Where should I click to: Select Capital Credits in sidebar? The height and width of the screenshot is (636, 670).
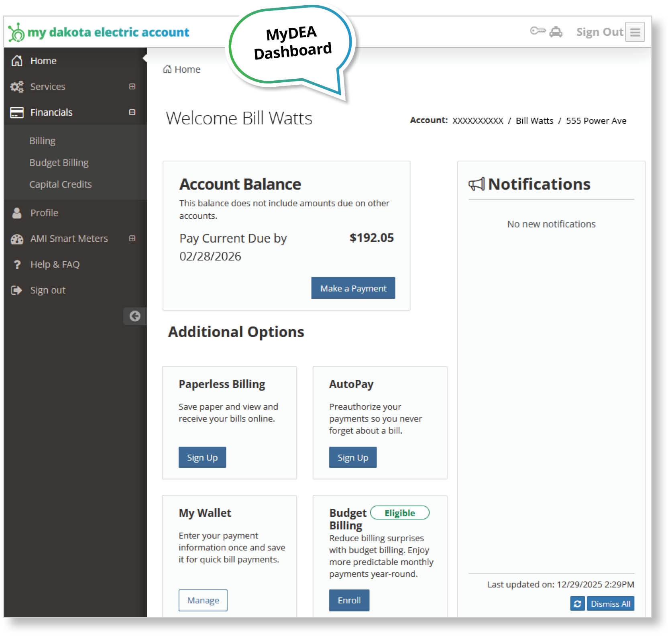click(x=61, y=184)
